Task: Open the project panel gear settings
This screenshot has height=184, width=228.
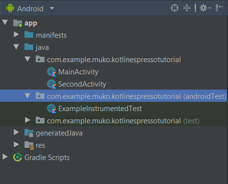Action: [x=205, y=8]
